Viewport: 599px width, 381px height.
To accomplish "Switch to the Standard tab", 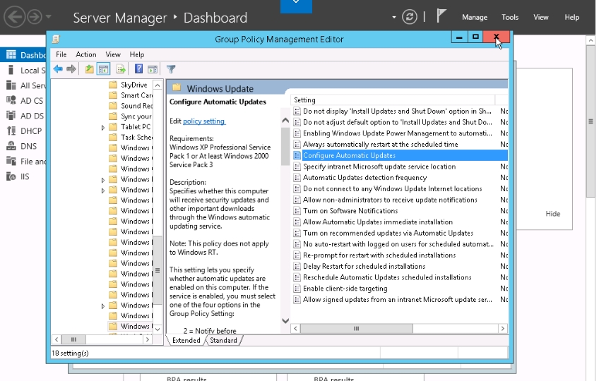I will [223, 340].
